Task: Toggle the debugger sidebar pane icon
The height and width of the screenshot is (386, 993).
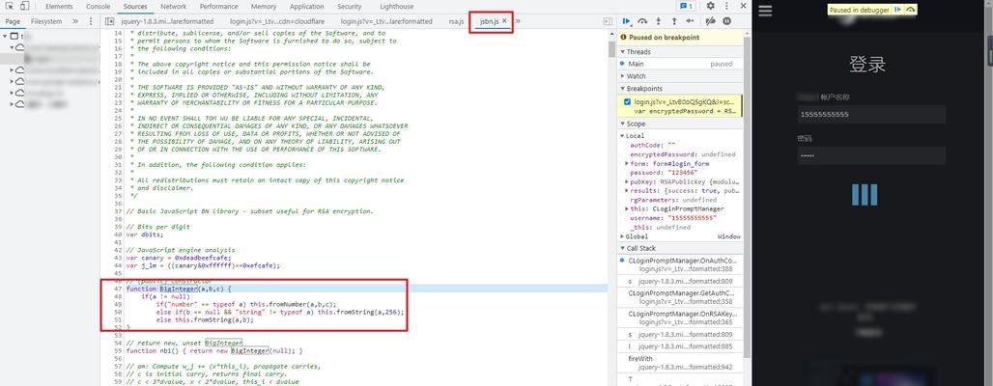Action: tap(608, 21)
